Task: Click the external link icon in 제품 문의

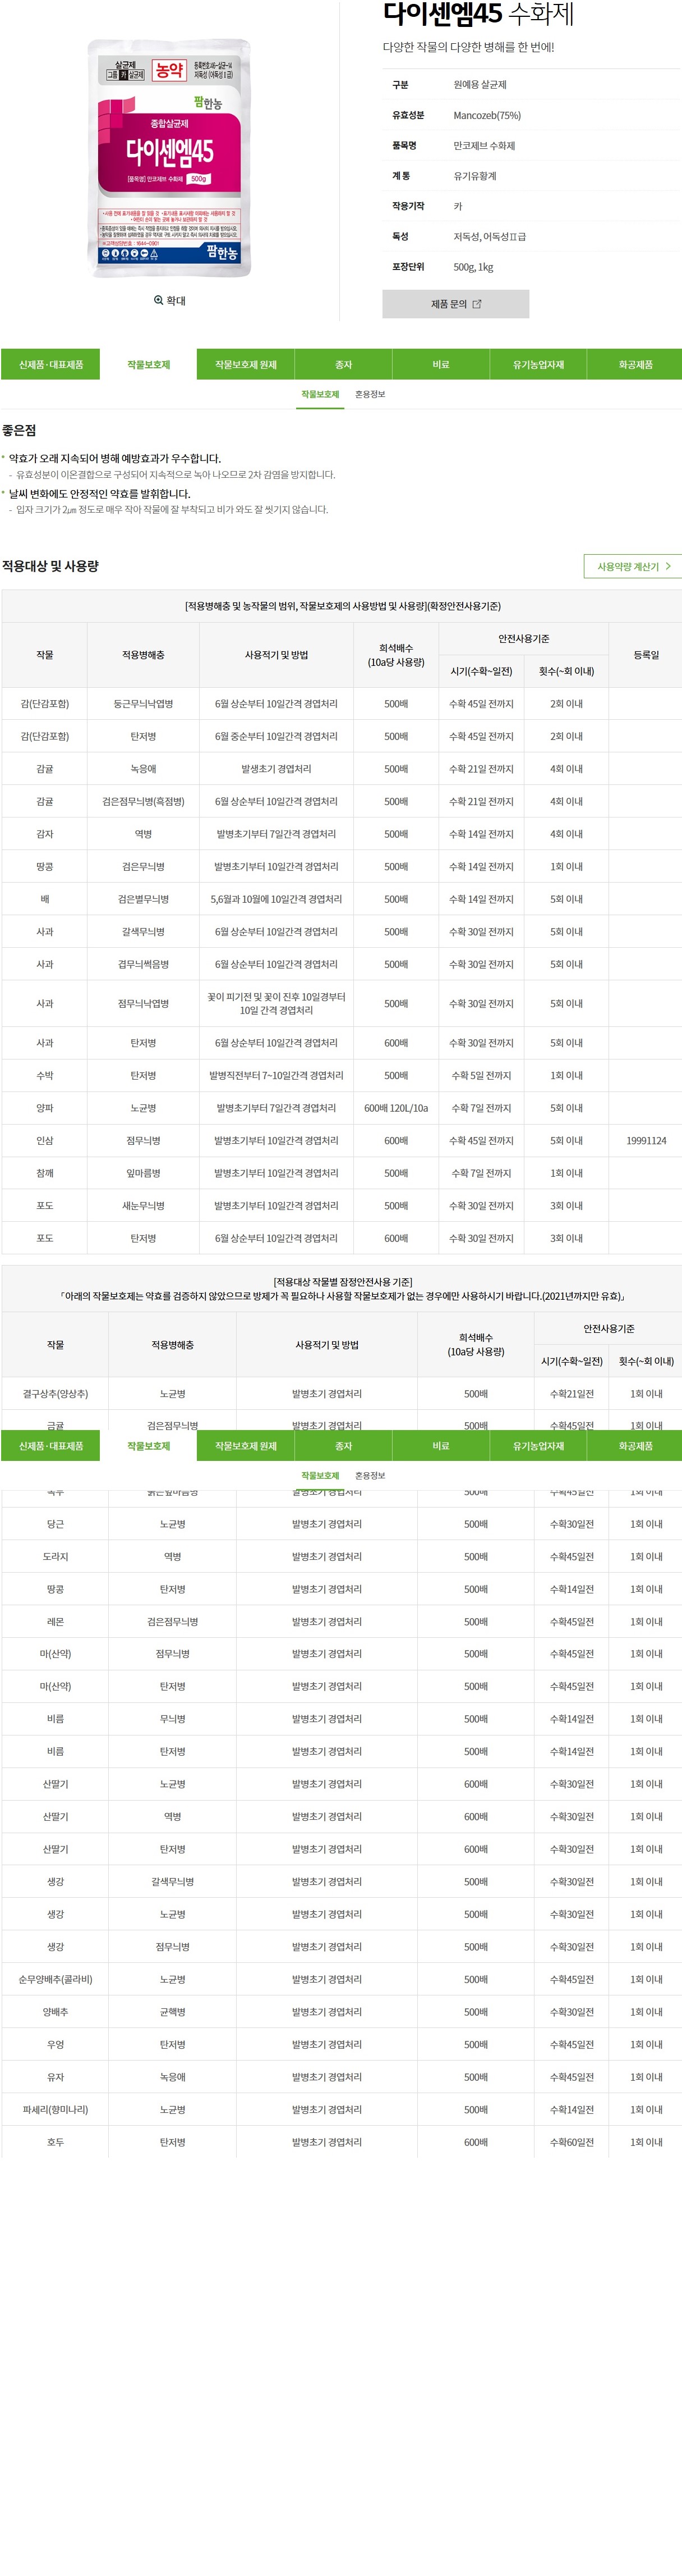Action: 476,304
